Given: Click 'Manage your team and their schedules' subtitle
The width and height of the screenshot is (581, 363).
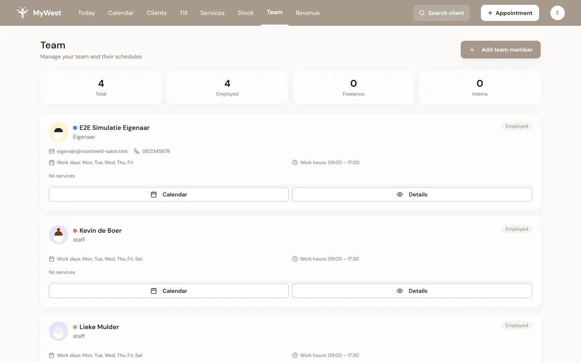Looking at the screenshot, I should 91,56.
